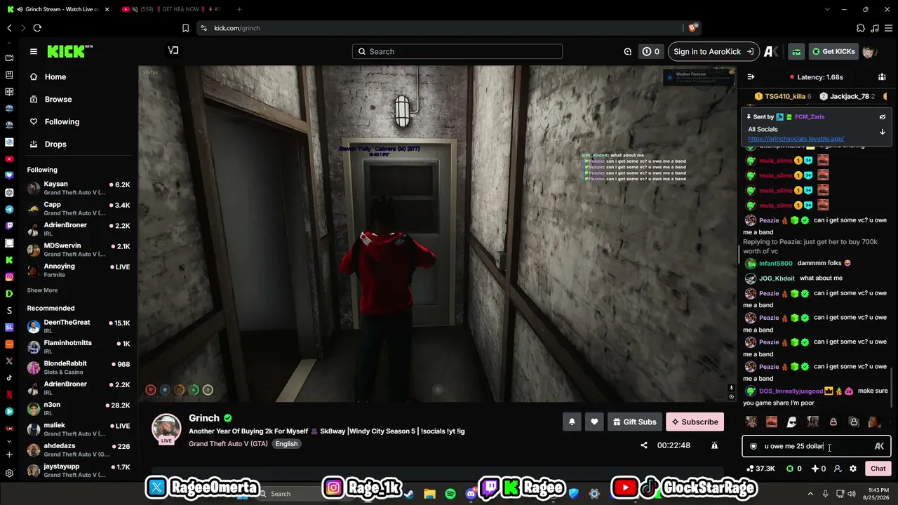Open maliek recommended channel
The width and height of the screenshot is (898, 505).
click(79, 429)
